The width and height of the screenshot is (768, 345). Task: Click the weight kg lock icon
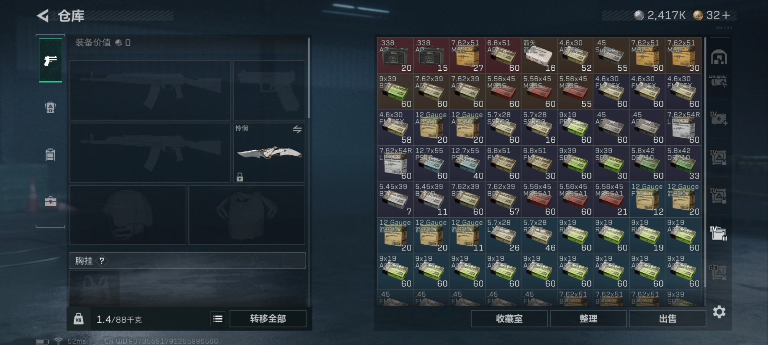78,319
